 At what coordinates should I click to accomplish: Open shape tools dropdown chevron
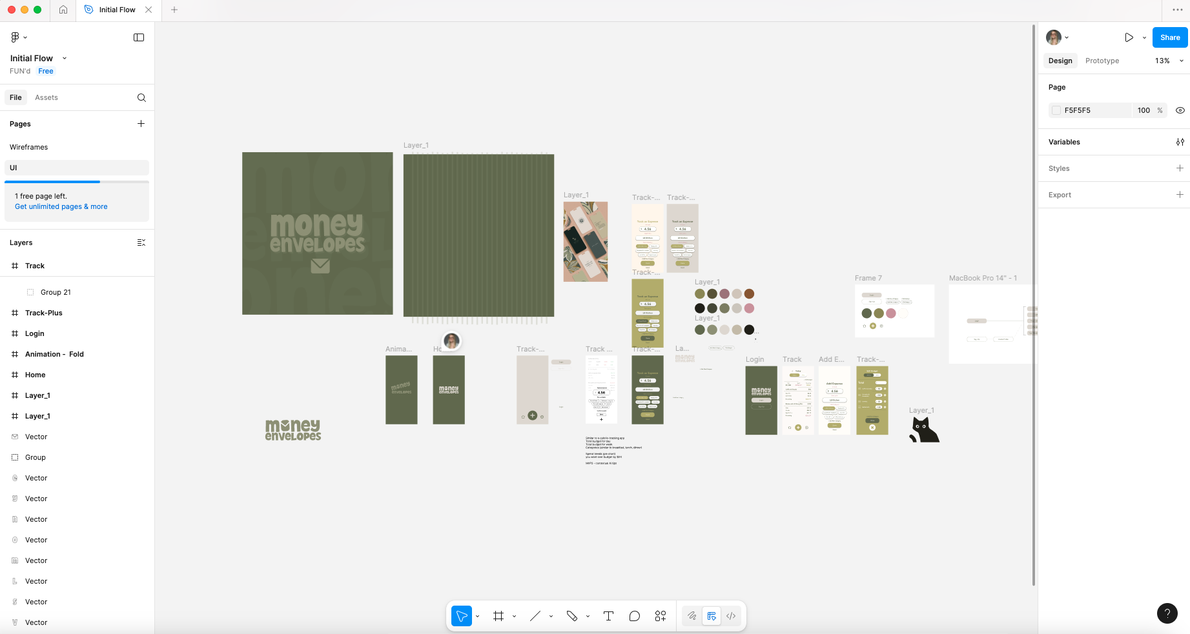coord(551,616)
